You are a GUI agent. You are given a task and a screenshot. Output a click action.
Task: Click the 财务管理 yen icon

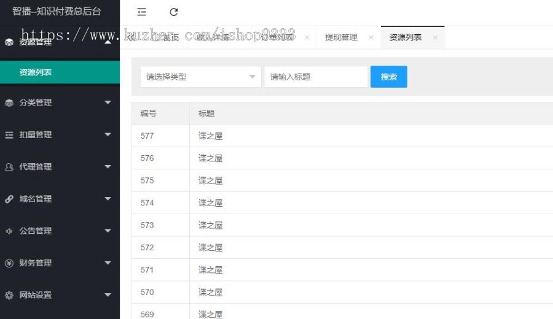point(9,263)
